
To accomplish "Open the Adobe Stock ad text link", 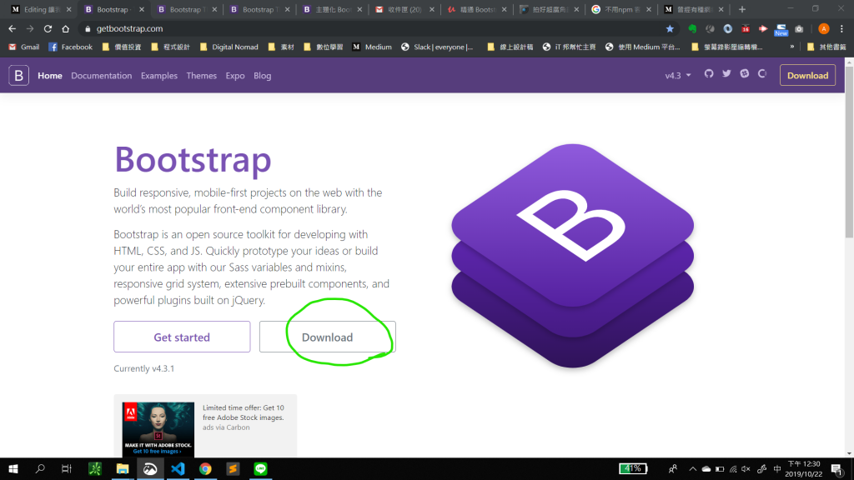I will [244, 412].
